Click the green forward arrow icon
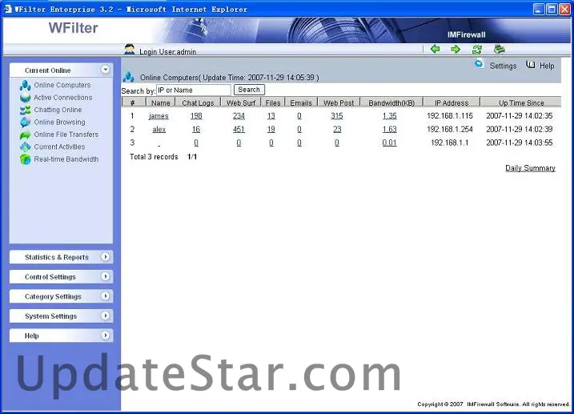574x414 pixels. [456, 49]
